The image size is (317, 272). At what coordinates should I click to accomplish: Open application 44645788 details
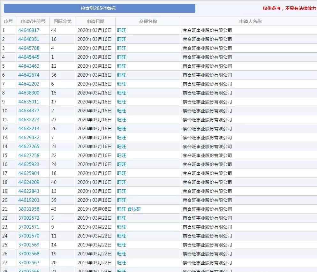[x=29, y=48]
